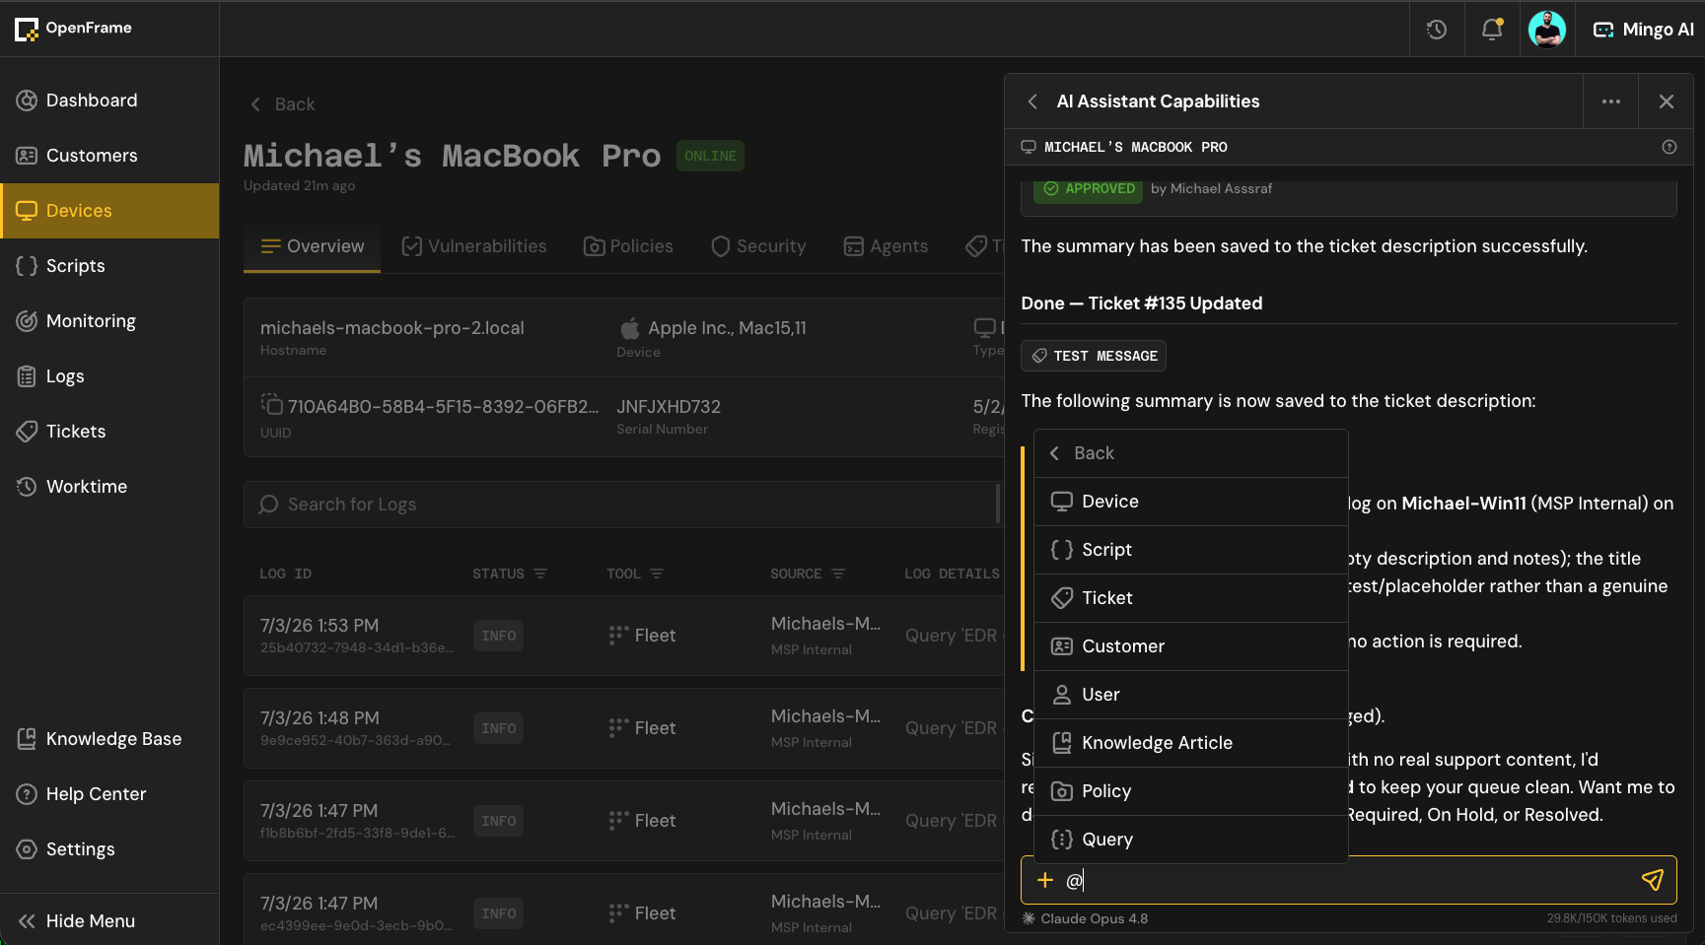Screen dimensions: 1705x945
Task: Choose Ticket from mention menu
Action: point(1190,598)
